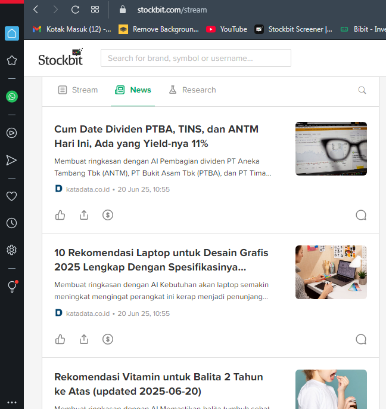Open the Flow send icon in sidebar
Viewport: 386px width, 409px height.
[11, 160]
